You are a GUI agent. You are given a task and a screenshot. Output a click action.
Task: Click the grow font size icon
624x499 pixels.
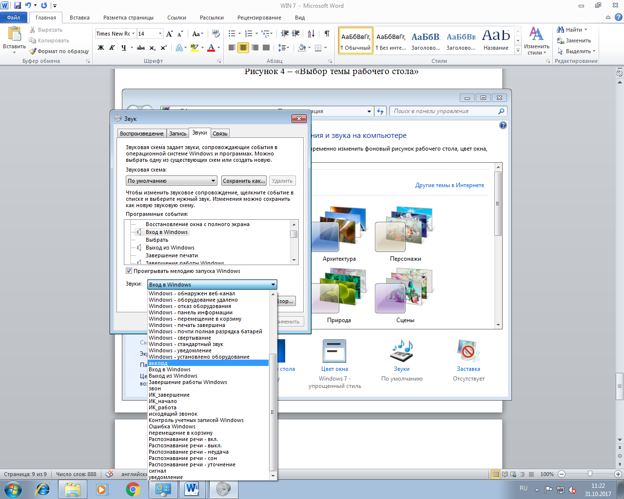tap(170, 34)
